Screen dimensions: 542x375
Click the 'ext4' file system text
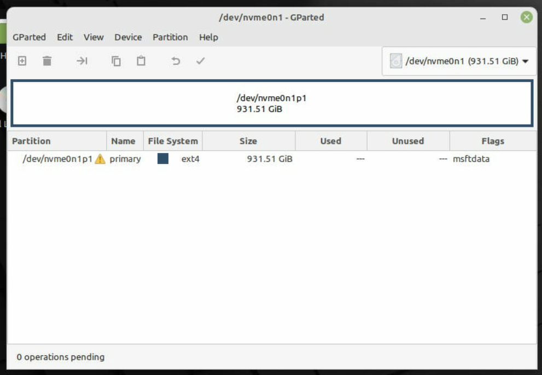(190, 159)
